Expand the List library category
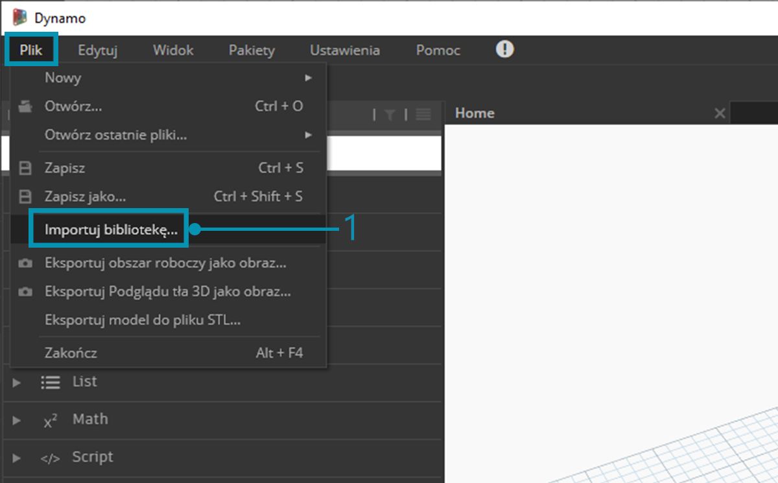 [x=17, y=383]
